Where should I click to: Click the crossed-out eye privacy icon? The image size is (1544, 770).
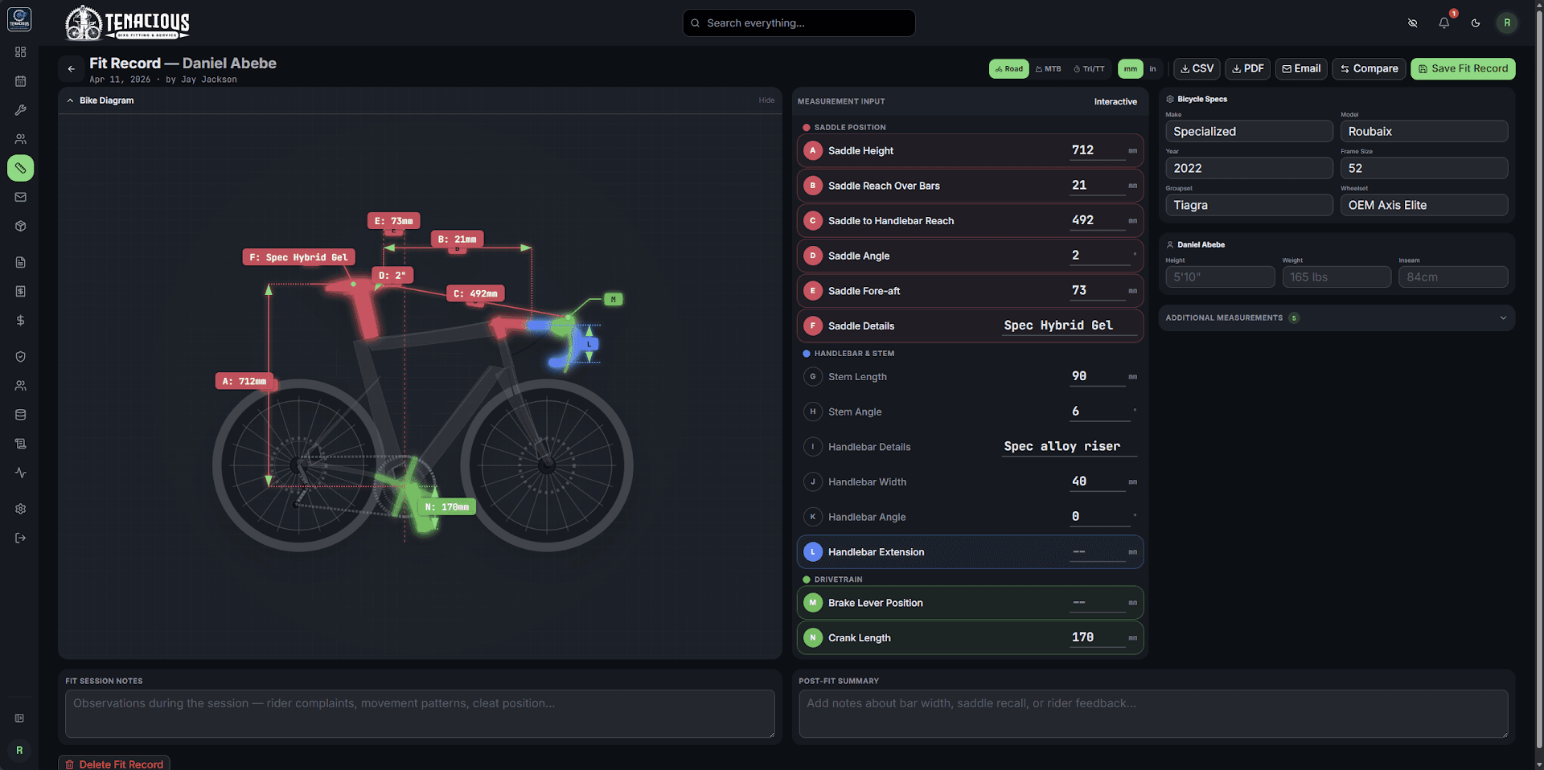(x=1413, y=23)
